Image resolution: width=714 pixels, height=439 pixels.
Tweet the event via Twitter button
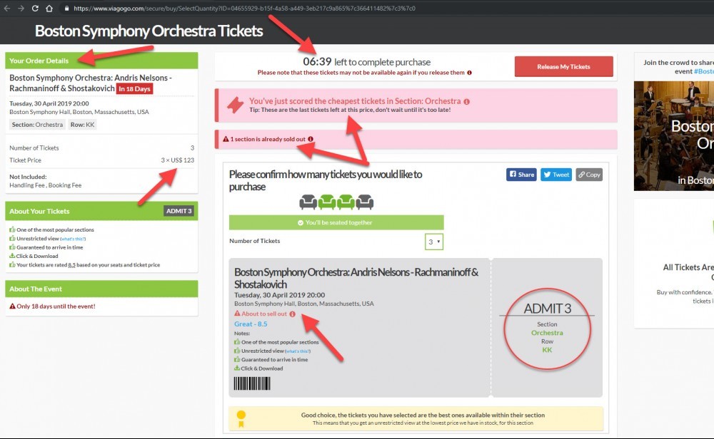(556, 175)
